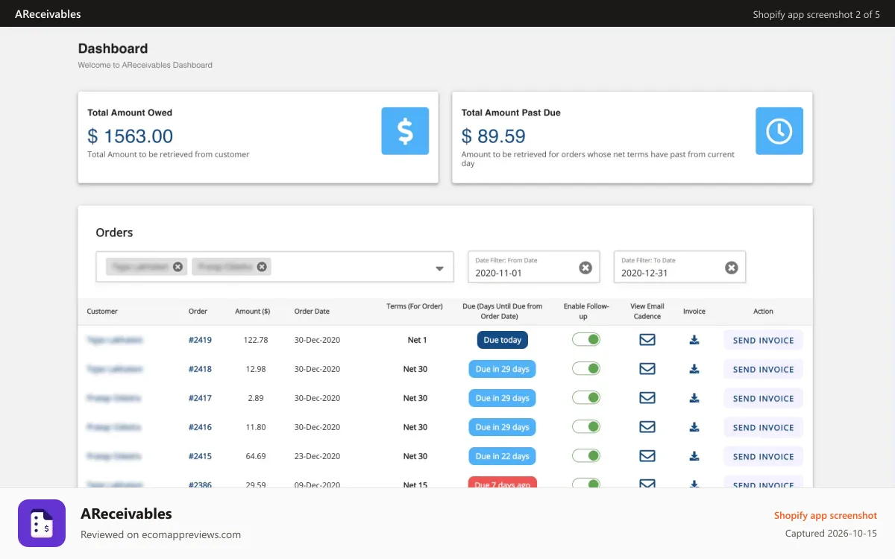Download invoice for order #2417
The image size is (895, 559).
coord(694,398)
